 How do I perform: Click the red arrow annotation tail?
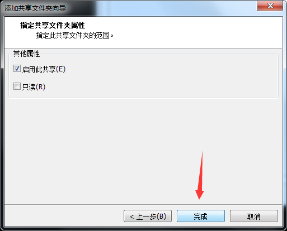point(202,155)
